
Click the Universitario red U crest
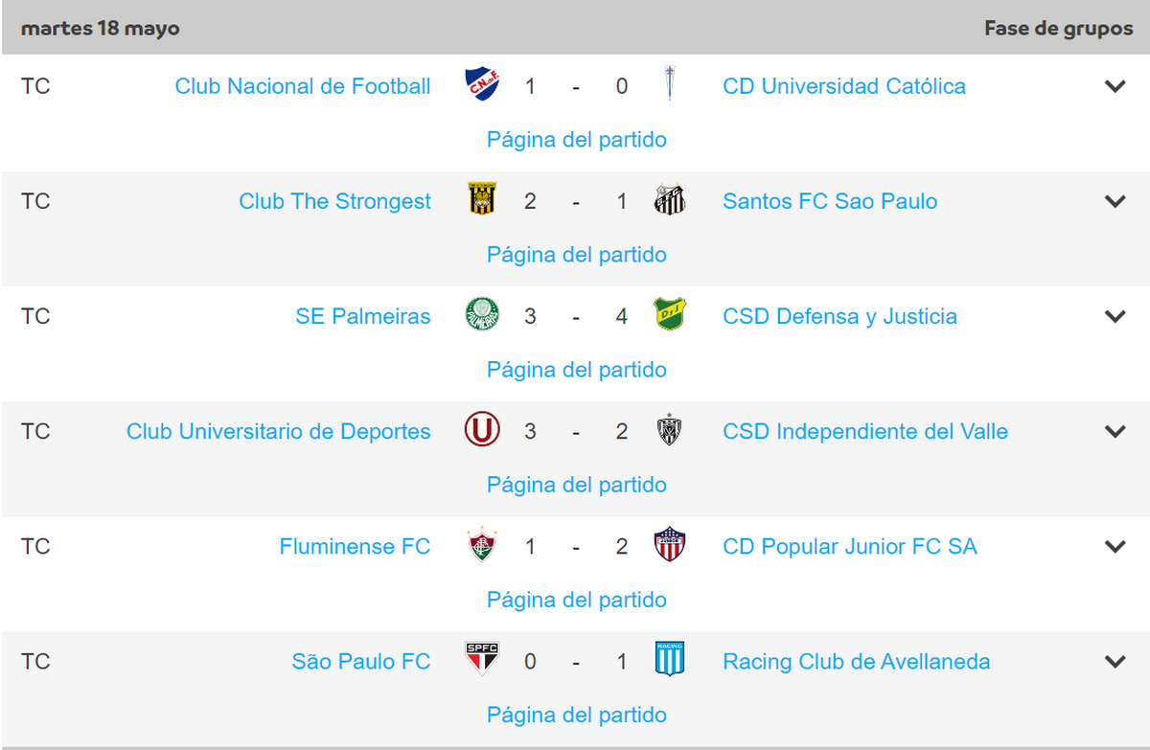pyautogui.click(x=481, y=430)
